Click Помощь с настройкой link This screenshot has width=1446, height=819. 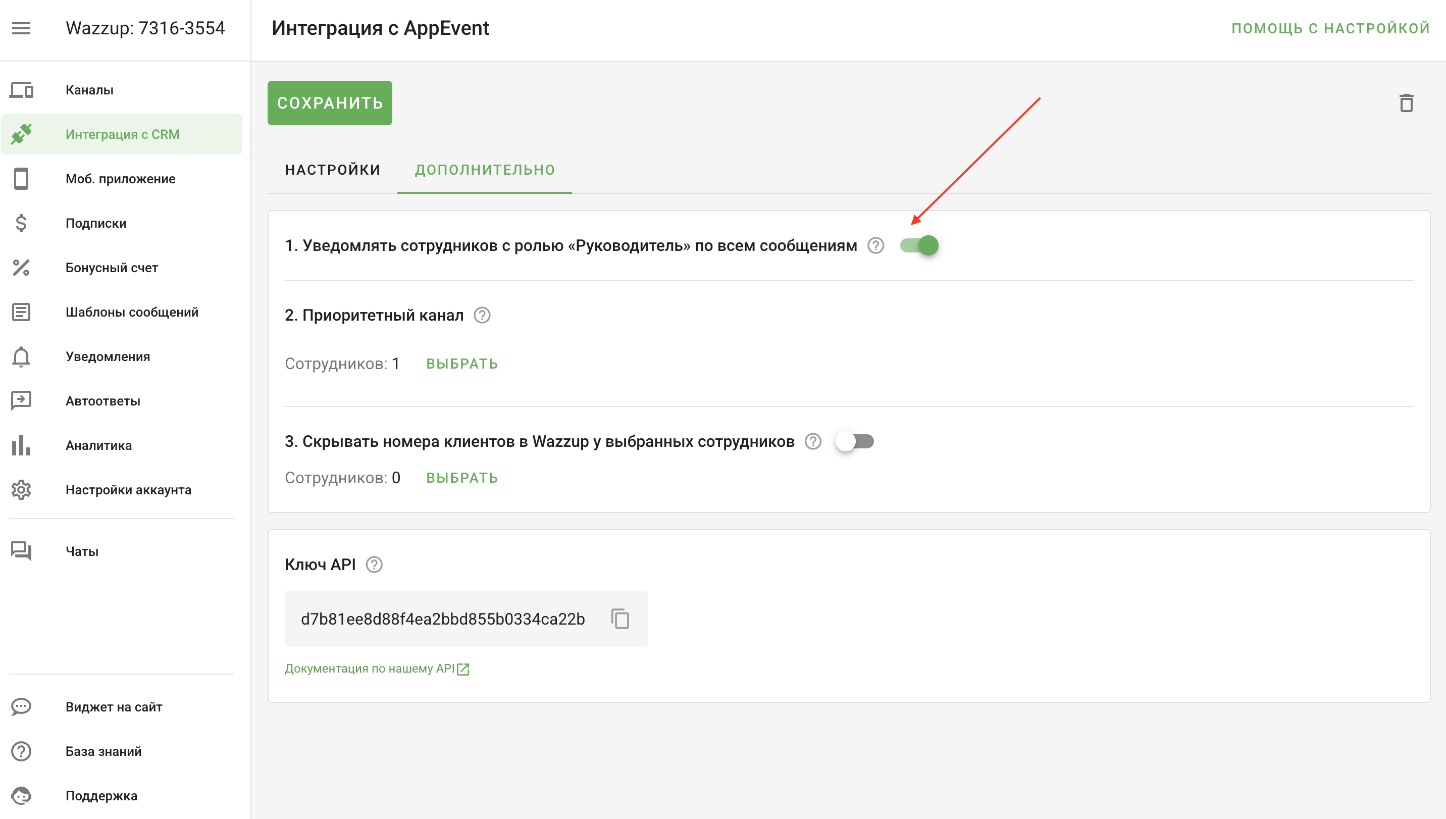pos(1330,28)
